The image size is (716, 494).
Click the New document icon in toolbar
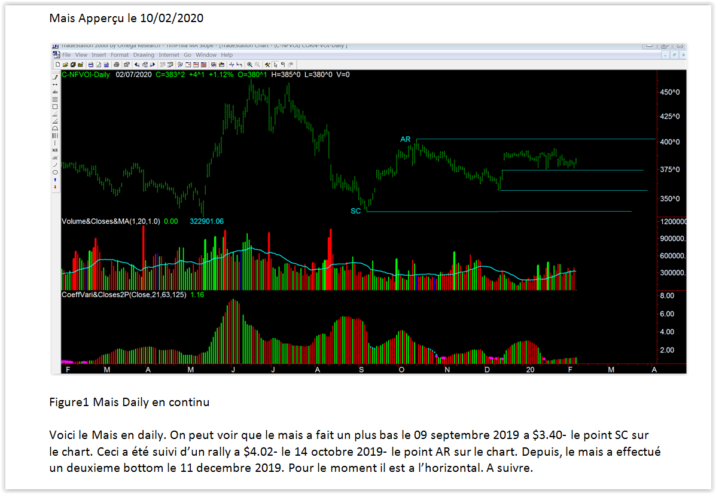(x=57, y=64)
